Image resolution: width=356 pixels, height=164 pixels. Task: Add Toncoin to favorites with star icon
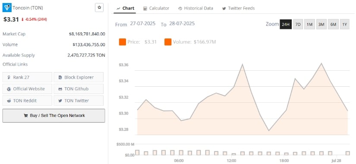(x=99, y=7)
